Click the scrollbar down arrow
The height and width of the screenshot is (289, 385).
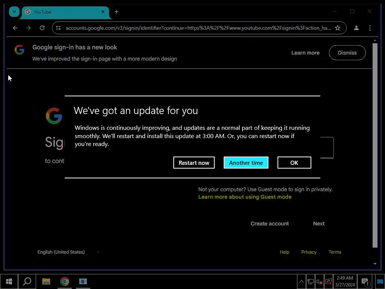click(375, 264)
